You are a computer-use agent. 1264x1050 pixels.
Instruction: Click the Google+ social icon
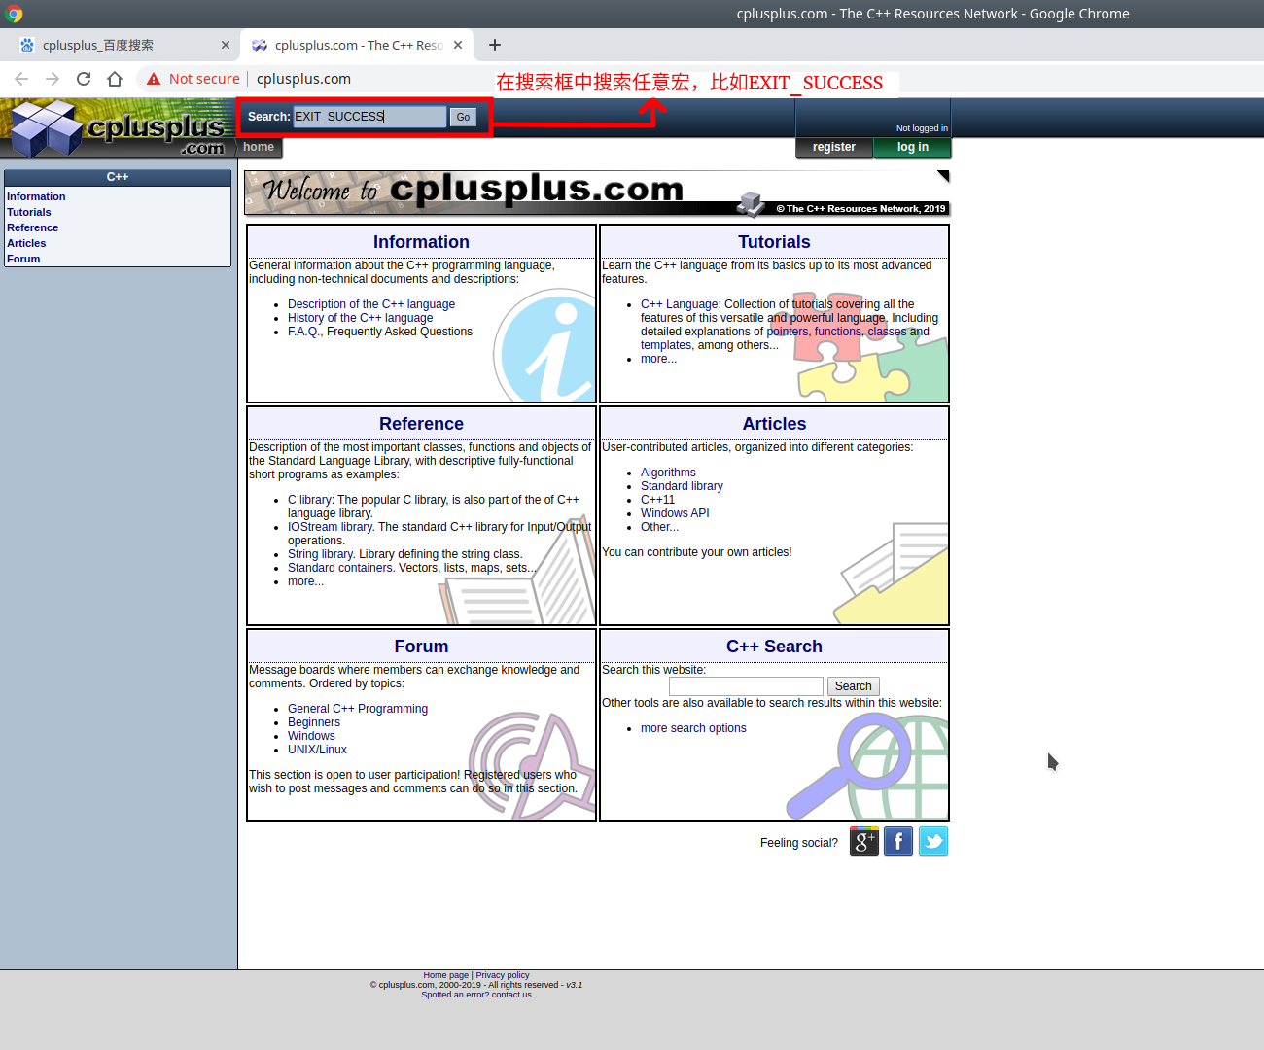coord(864,841)
